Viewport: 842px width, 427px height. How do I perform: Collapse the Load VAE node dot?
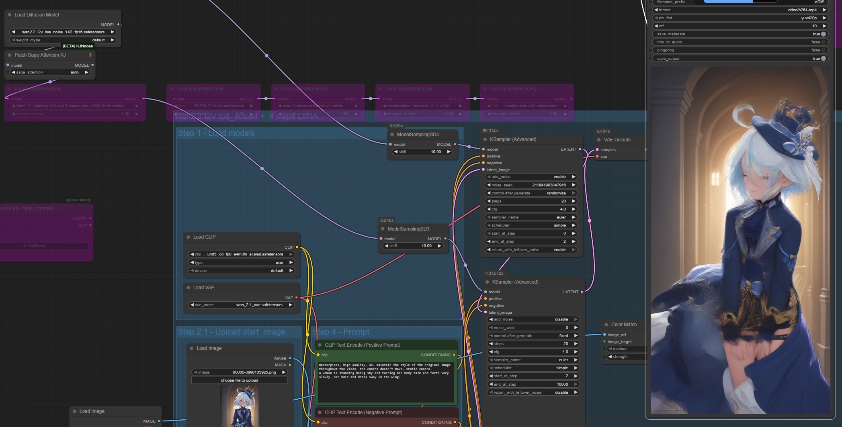tap(188, 288)
